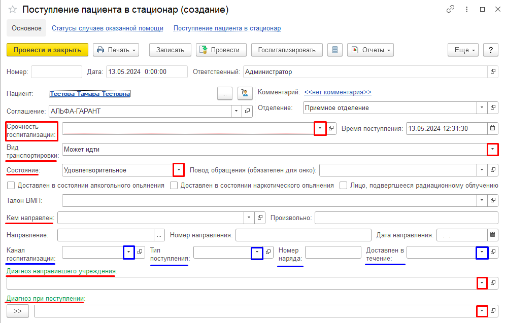Click the >> button beside admission diagnosis

[x=18, y=311]
